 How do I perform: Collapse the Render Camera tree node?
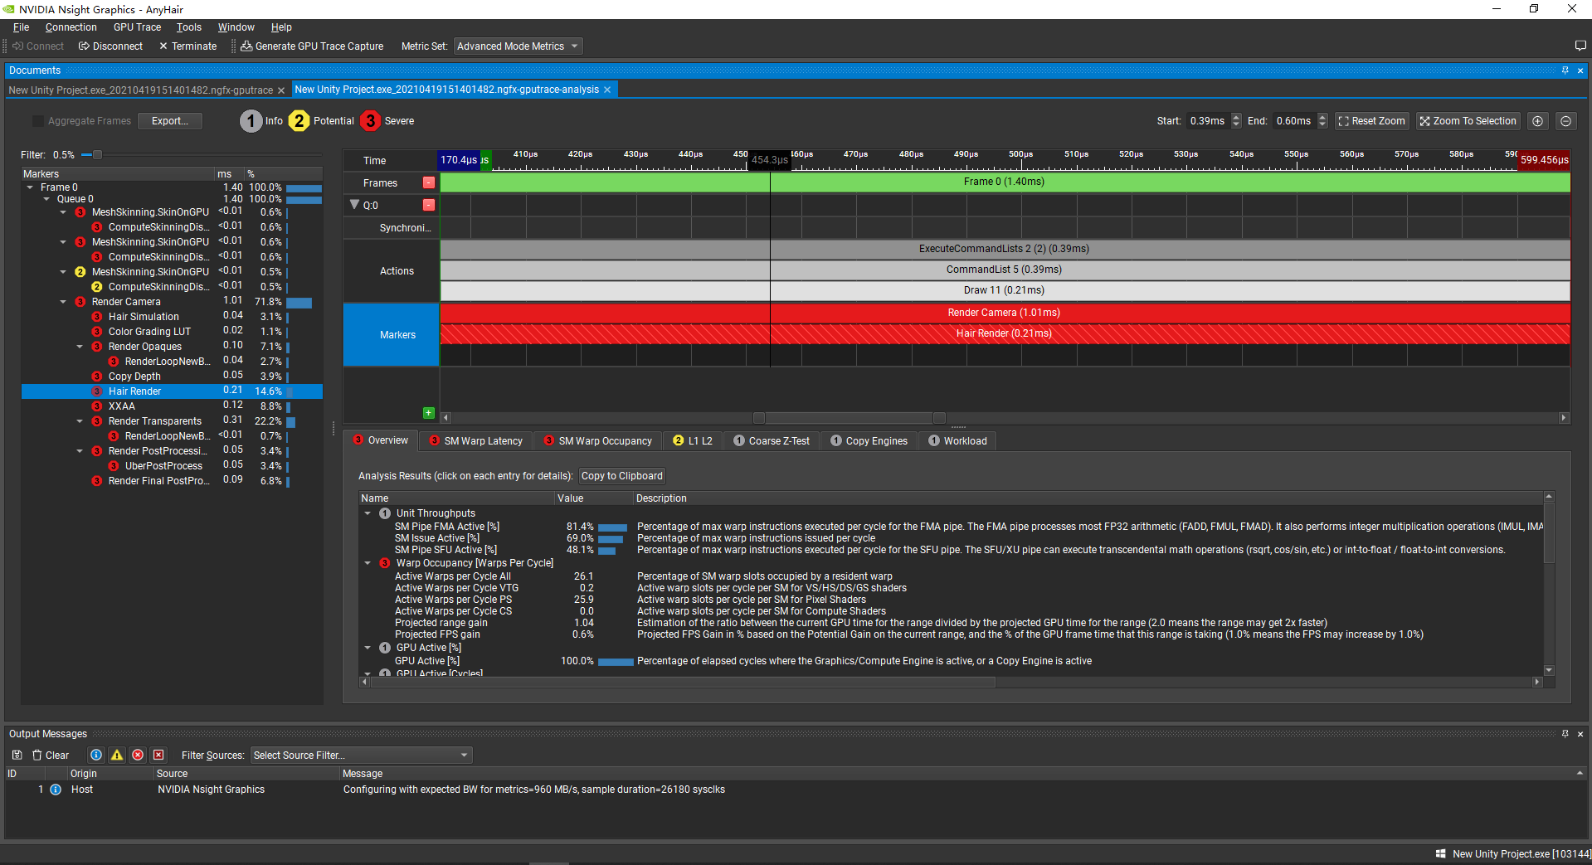click(63, 302)
